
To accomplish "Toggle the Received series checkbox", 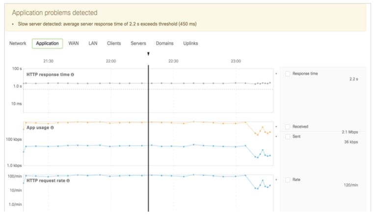I will click(288, 127).
